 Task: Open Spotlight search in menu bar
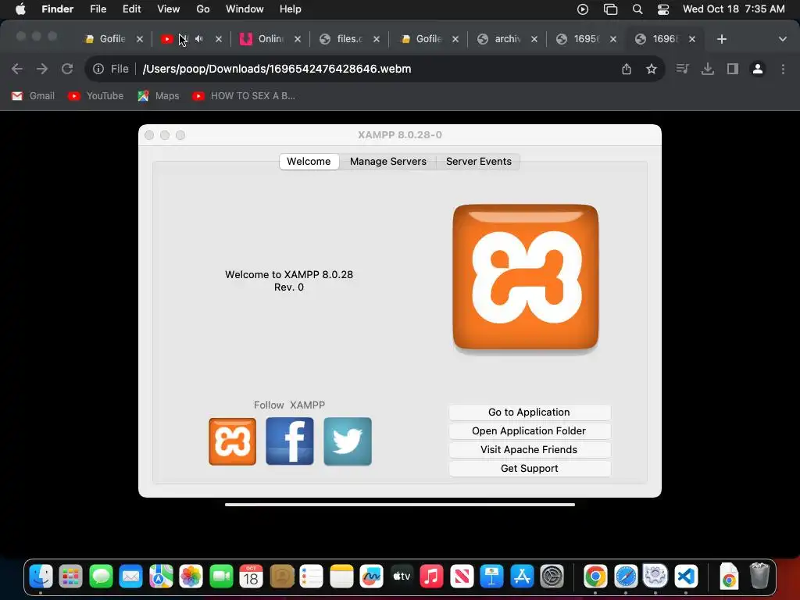pyautogui.click(x=637, y=9)
